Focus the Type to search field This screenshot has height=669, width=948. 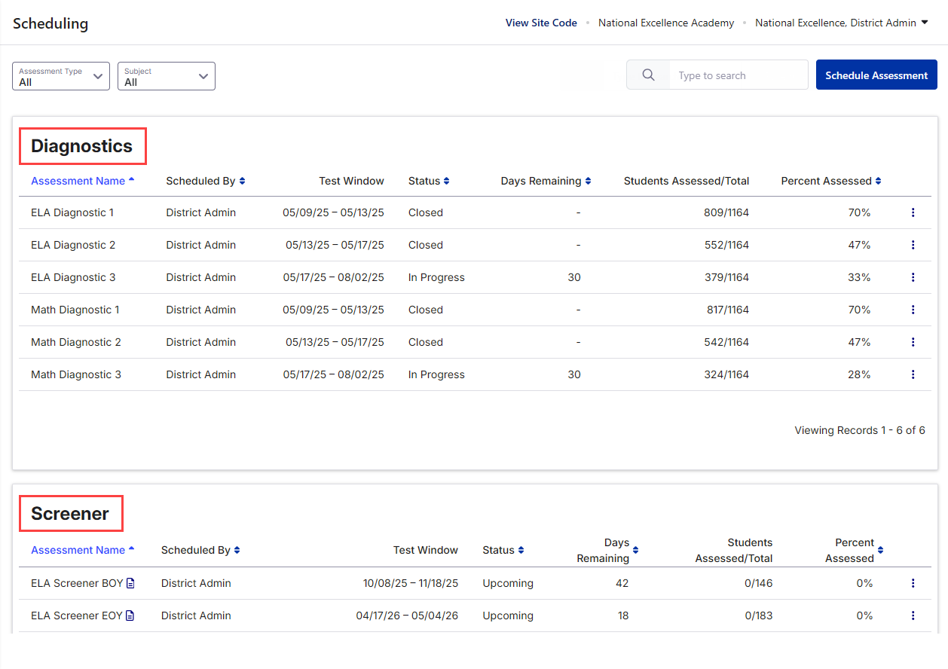[739, 75]
